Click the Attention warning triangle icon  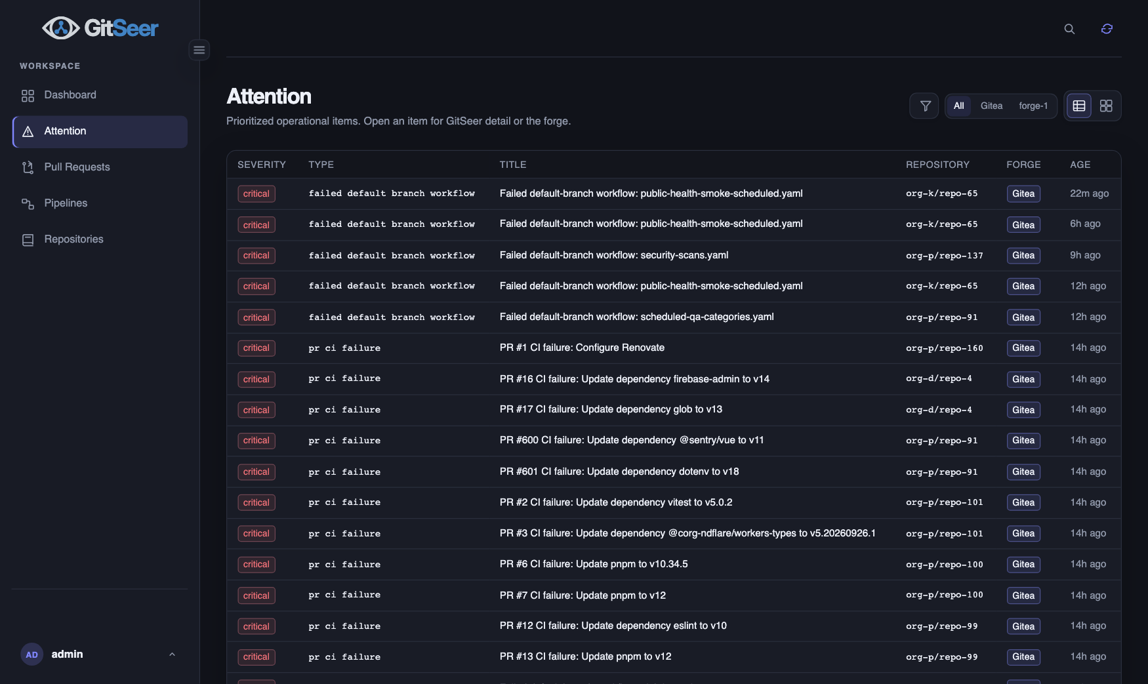click(28, 132)
